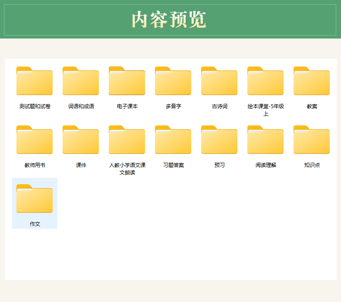Open the 预习 folder icon
This screenshot has width=341, height=302.
pyautogui.click(x=219, y=140)
